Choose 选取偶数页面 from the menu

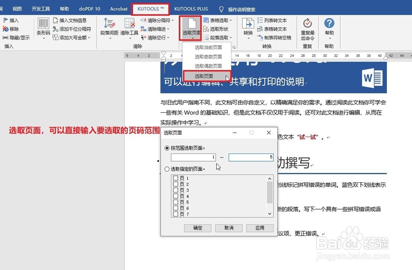click(x=208, y=66)
